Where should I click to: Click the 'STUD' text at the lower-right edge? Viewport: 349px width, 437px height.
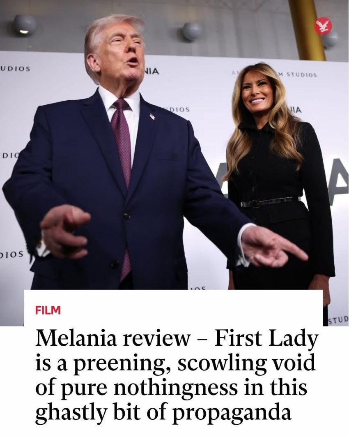coord(338,319)
